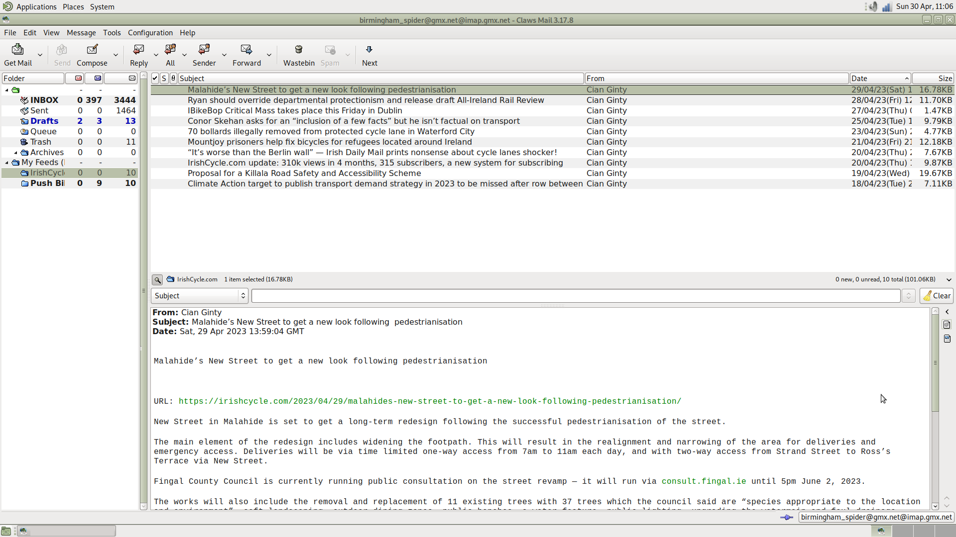Sort messages by the attachment paperclip column
This screenshot has width=956, height=537.
173,78
